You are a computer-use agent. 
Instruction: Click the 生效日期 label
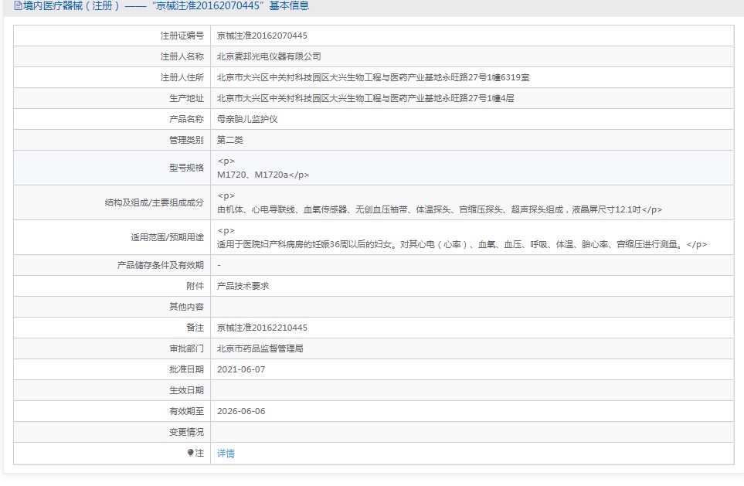[x=186, y=391]
